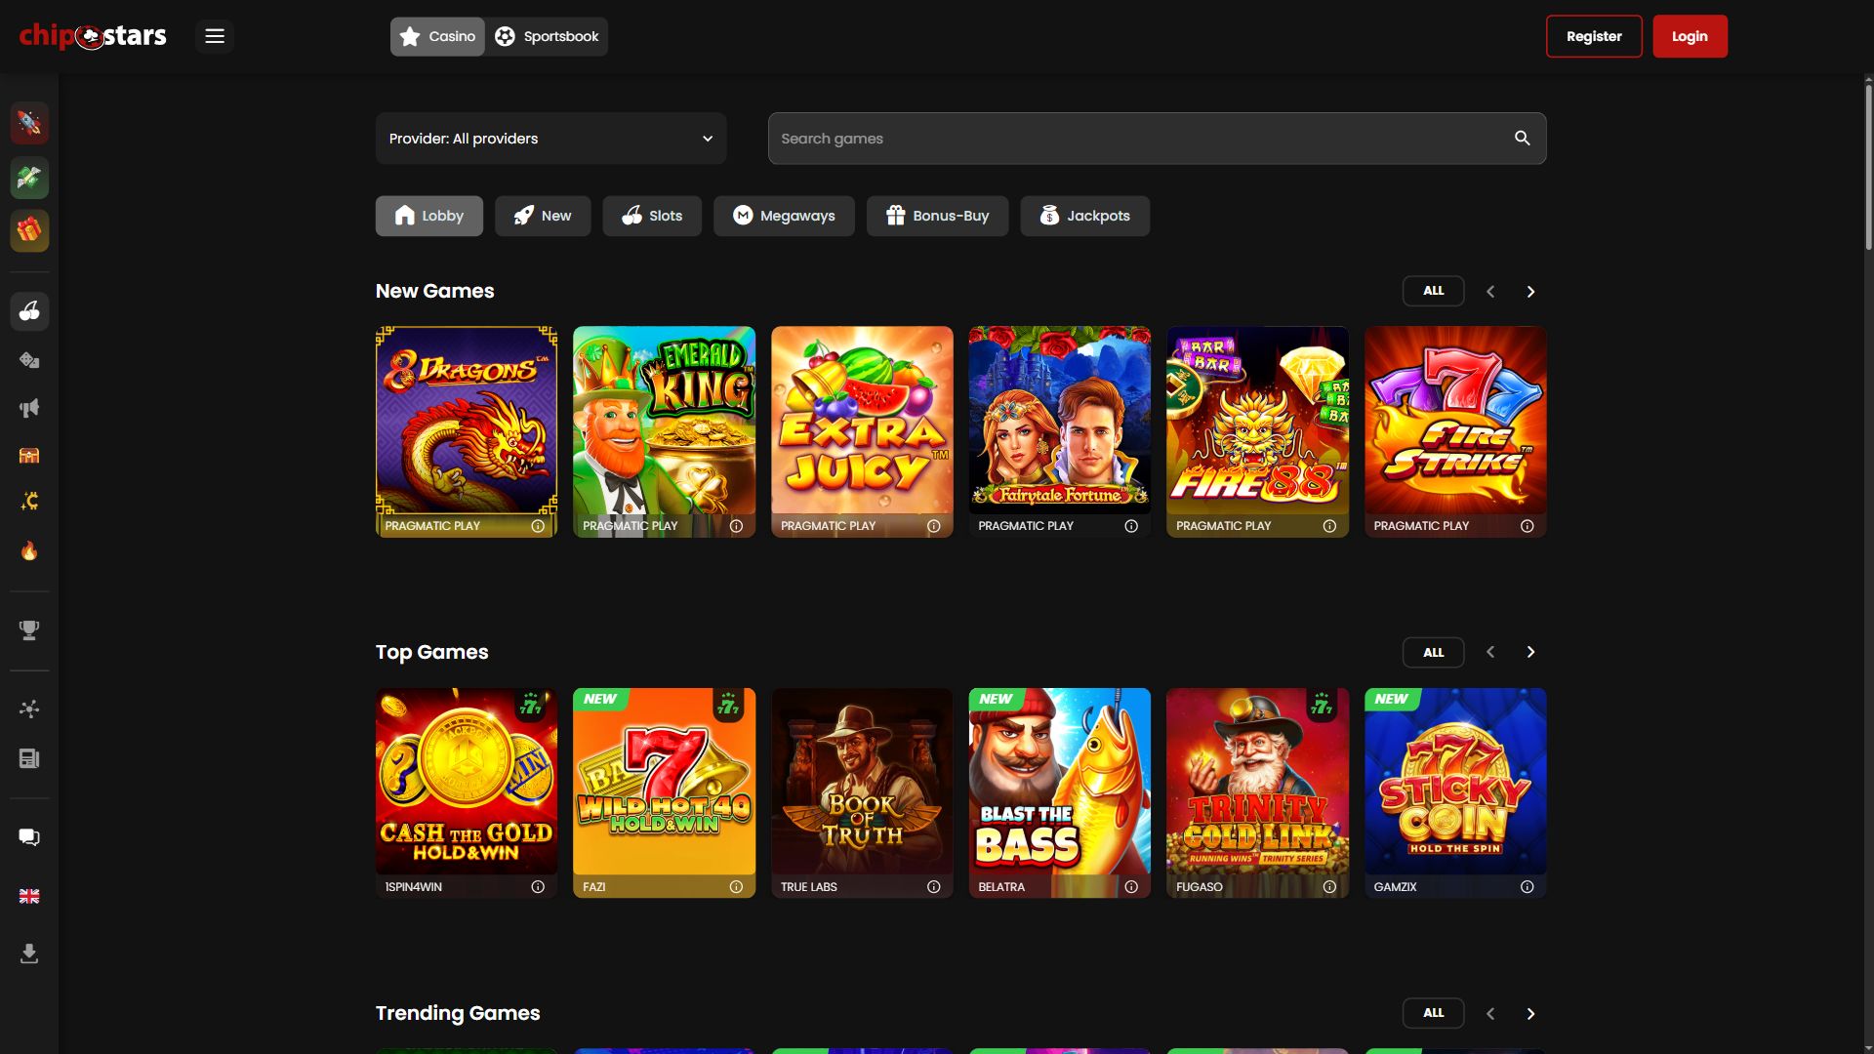Expand the Provider: All providers dropdown
This screenshot has height=1054, width=1874.
tap(550, 139)
